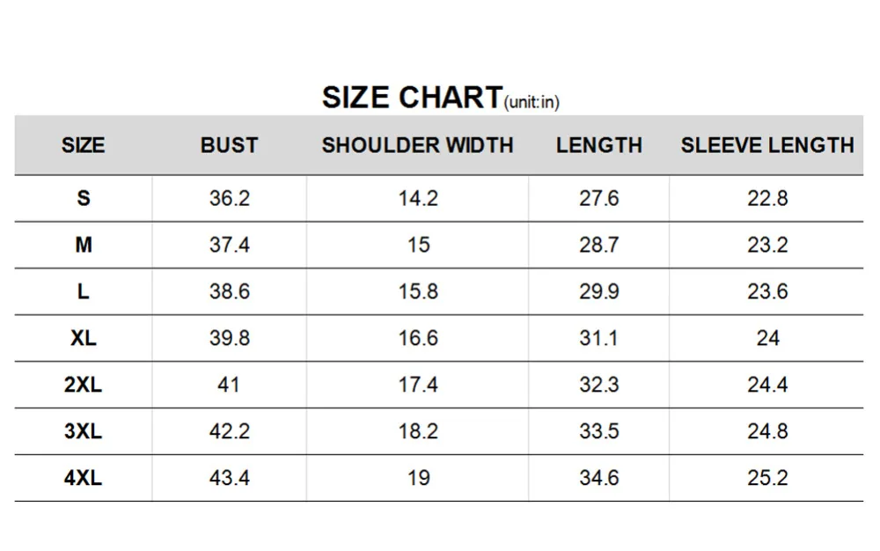Select the S size row label
This screenshot has height=551, width=880.
point(83,198)
